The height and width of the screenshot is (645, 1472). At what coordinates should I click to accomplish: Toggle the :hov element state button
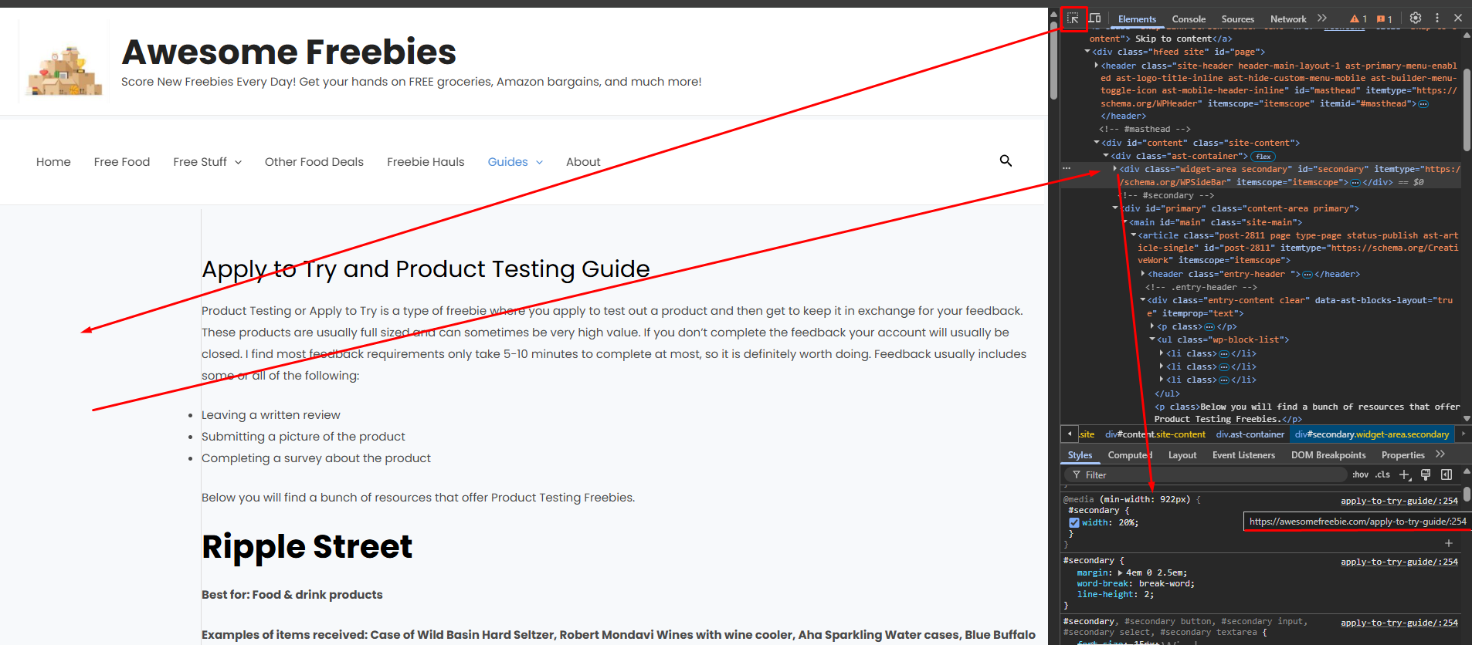(1360, 474)
